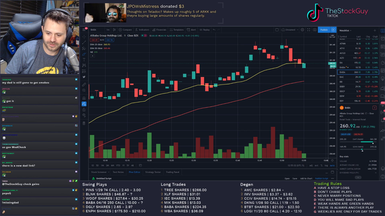This screenshot has width=385, height=216.
Task: Click Open in Pine Editor
Action: click(287, 179)
